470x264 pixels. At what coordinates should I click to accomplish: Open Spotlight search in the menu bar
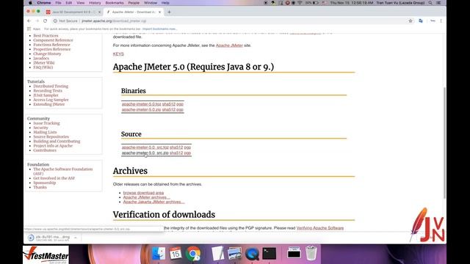pyautogui.click(x=430, y=3)
